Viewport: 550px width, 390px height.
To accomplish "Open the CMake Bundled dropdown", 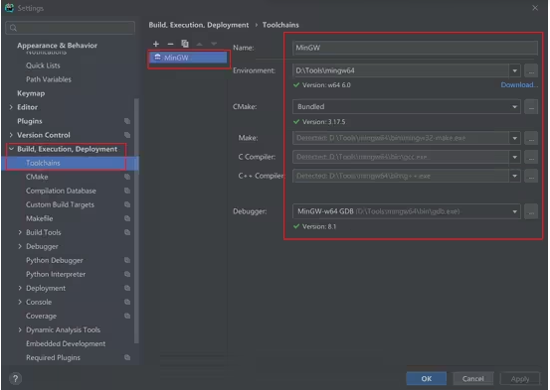I will [x=407, y=107].
